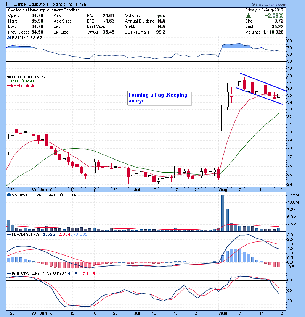Click Cyclicals / Home Improvement Retailers sector text
Screen dimensions: 305x317
click(x=44, y=10)
